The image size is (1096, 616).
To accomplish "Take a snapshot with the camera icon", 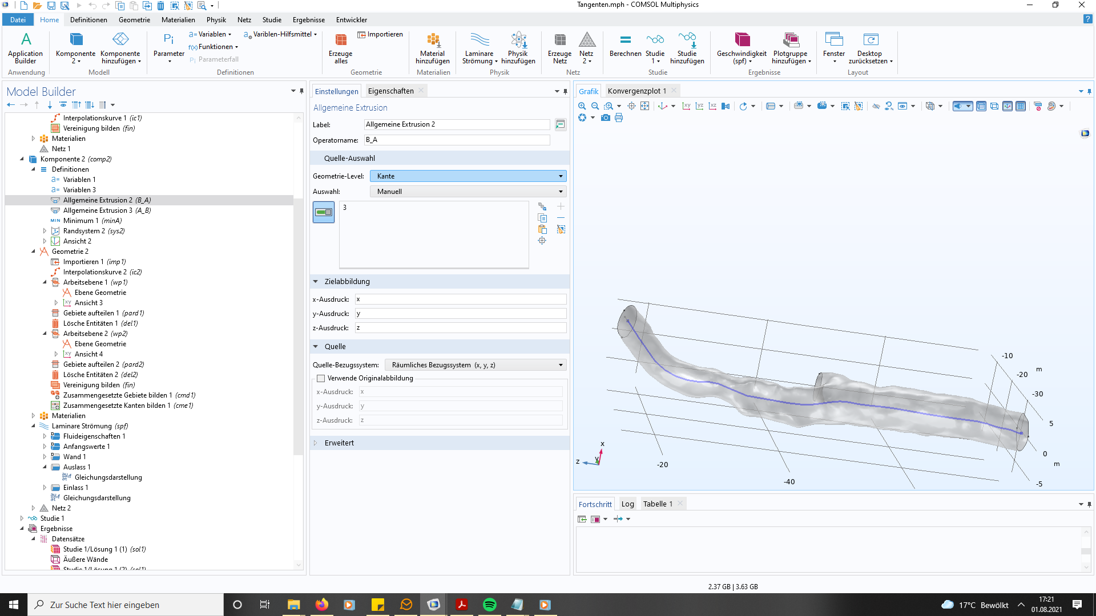I will click(x=606, y=118).
